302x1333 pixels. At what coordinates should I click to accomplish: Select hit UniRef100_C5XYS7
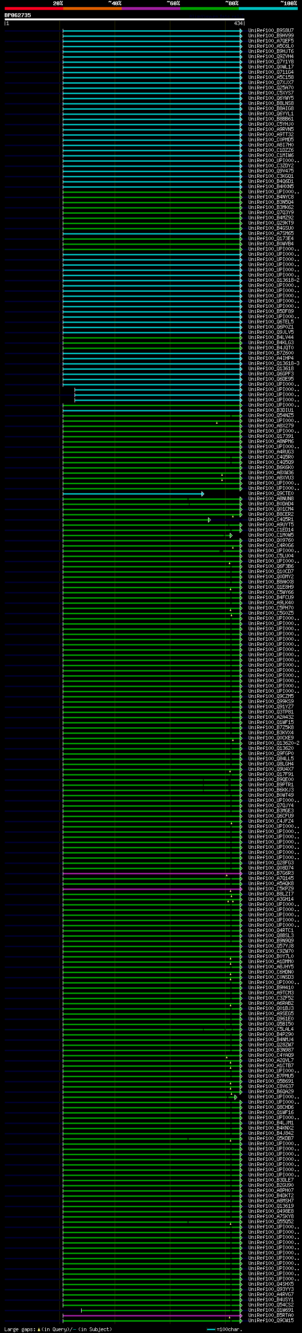(x=271, y=93)
